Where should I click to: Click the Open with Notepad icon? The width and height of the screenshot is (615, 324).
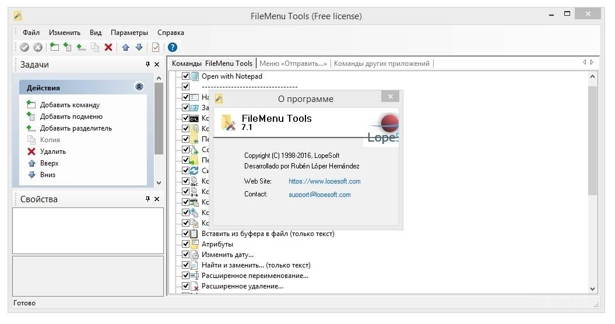pyautogui.click(x=194, y=76)
